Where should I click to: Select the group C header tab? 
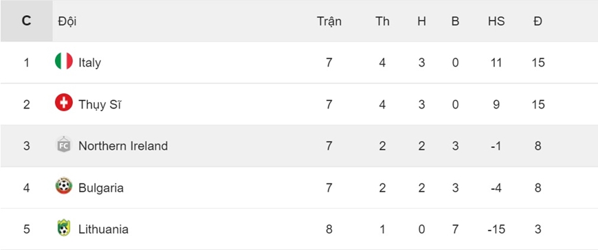(26, 21)
